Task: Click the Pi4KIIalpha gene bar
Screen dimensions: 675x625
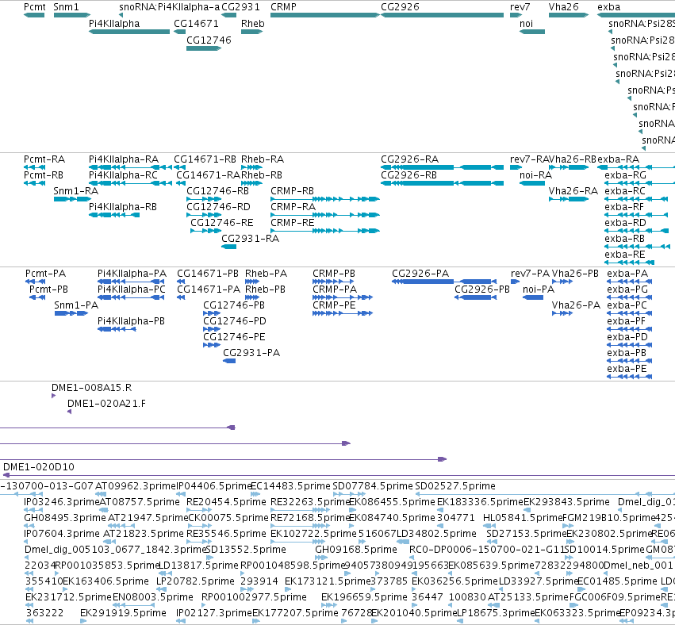Action: [129, 32]
